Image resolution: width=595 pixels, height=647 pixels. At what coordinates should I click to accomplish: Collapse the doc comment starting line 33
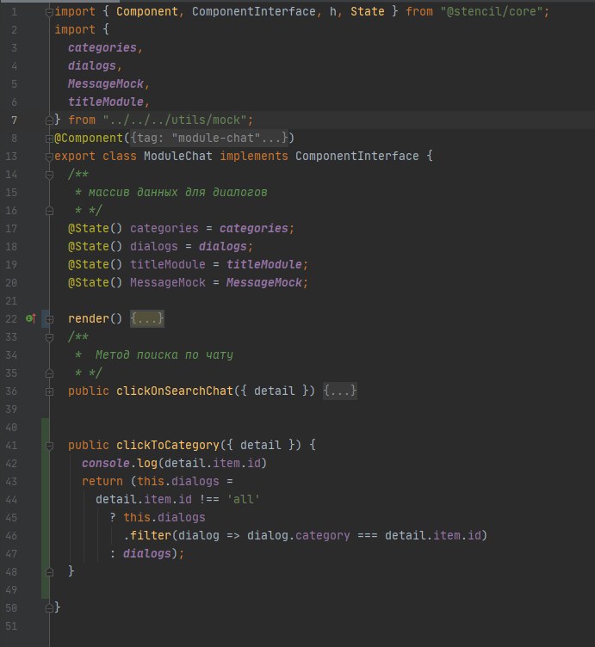[x=49, y=337]
